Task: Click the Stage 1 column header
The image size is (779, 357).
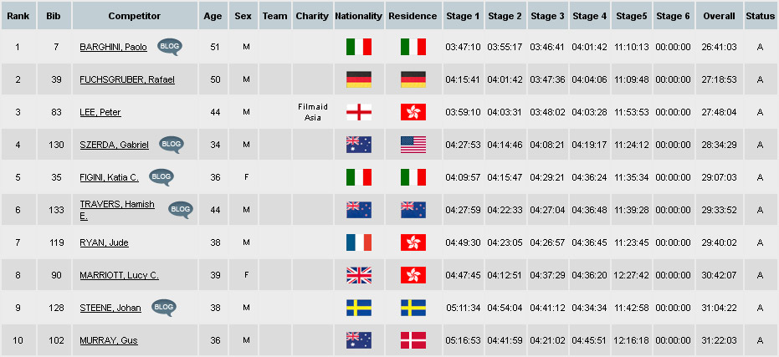Action: point(463,16)
